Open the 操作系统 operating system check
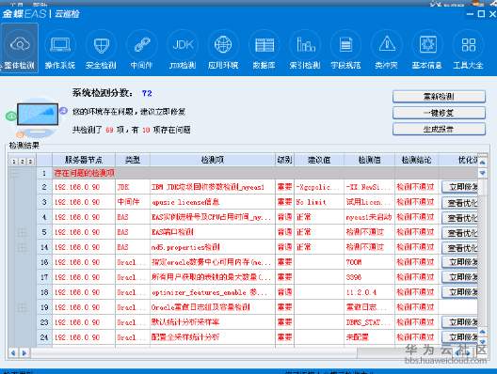 (60, 50)
